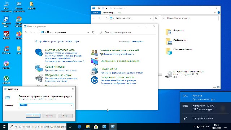This screenshot has height=130, width=231.
Task: Click the Run dialog taskbar button
Action: pos(113,127)
